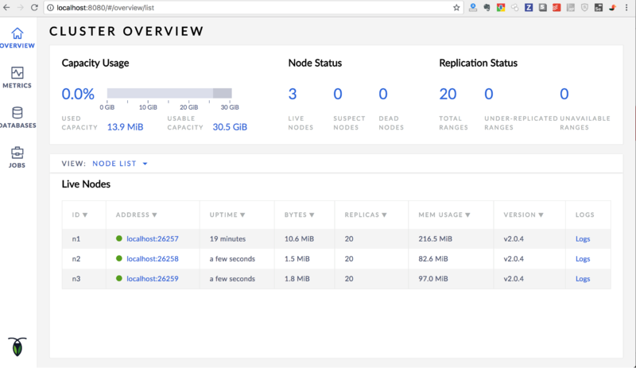Open Chrome's three-dot menu
This screenshot has height=368, width=636.
627,7
